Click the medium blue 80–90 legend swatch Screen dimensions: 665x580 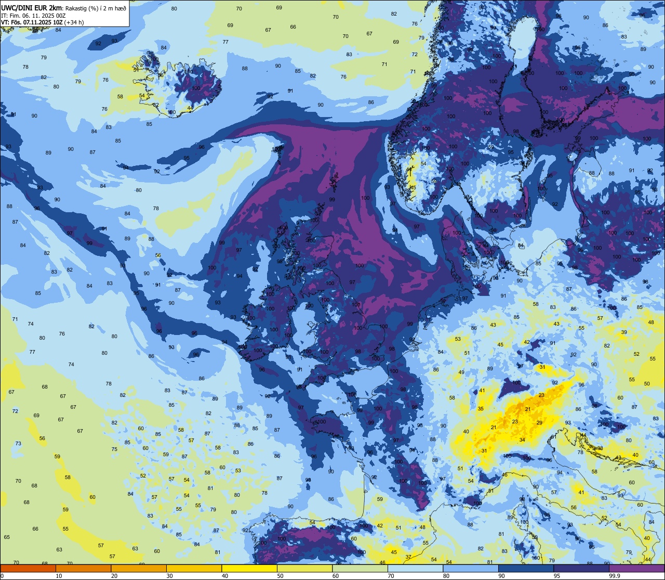(x=471, y=568)
